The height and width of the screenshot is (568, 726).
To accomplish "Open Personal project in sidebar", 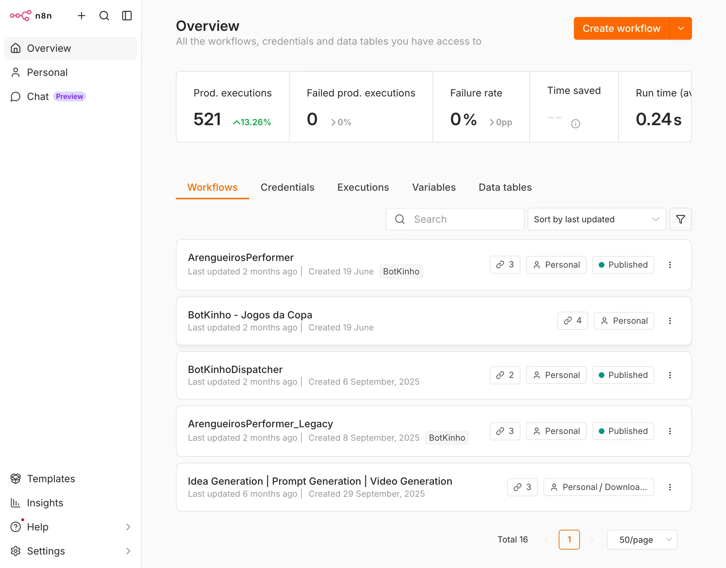I will [71, 72].
